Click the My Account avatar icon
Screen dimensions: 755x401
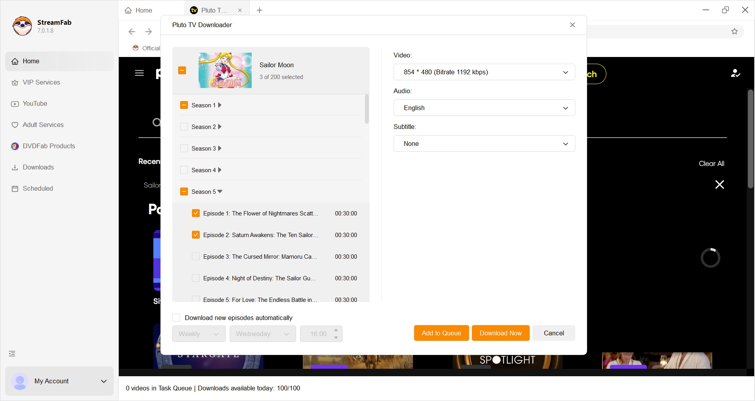click(20, 381)
